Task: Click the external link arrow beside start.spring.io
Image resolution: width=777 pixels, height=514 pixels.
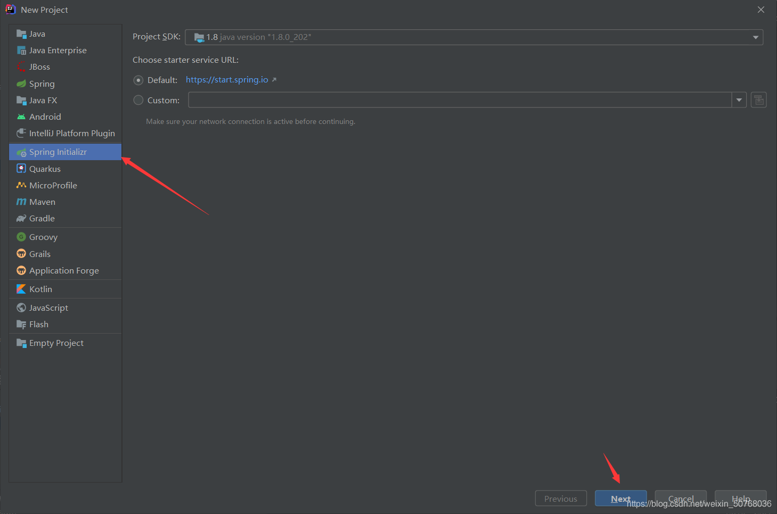Action: 274,80
